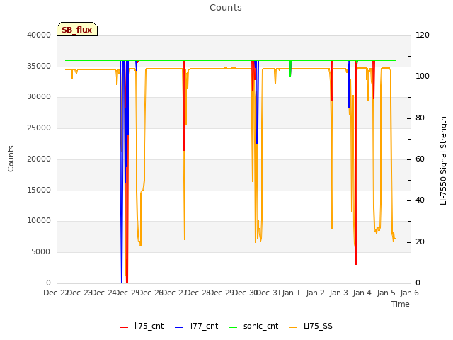Screen dimensions: 453x340
Task: Toggle the li77_cnt legend entry
Action: [197, 327]
